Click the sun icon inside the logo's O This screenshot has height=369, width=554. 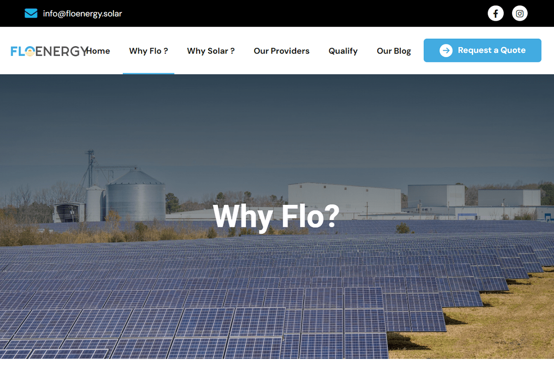click(30, 51)
